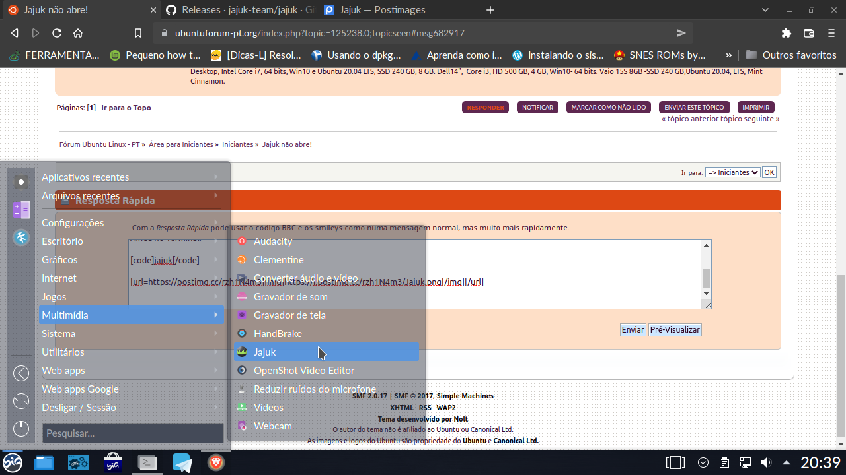Open HandBrake from submenu
The image size is (846, 475).
(x=327, y=334)
